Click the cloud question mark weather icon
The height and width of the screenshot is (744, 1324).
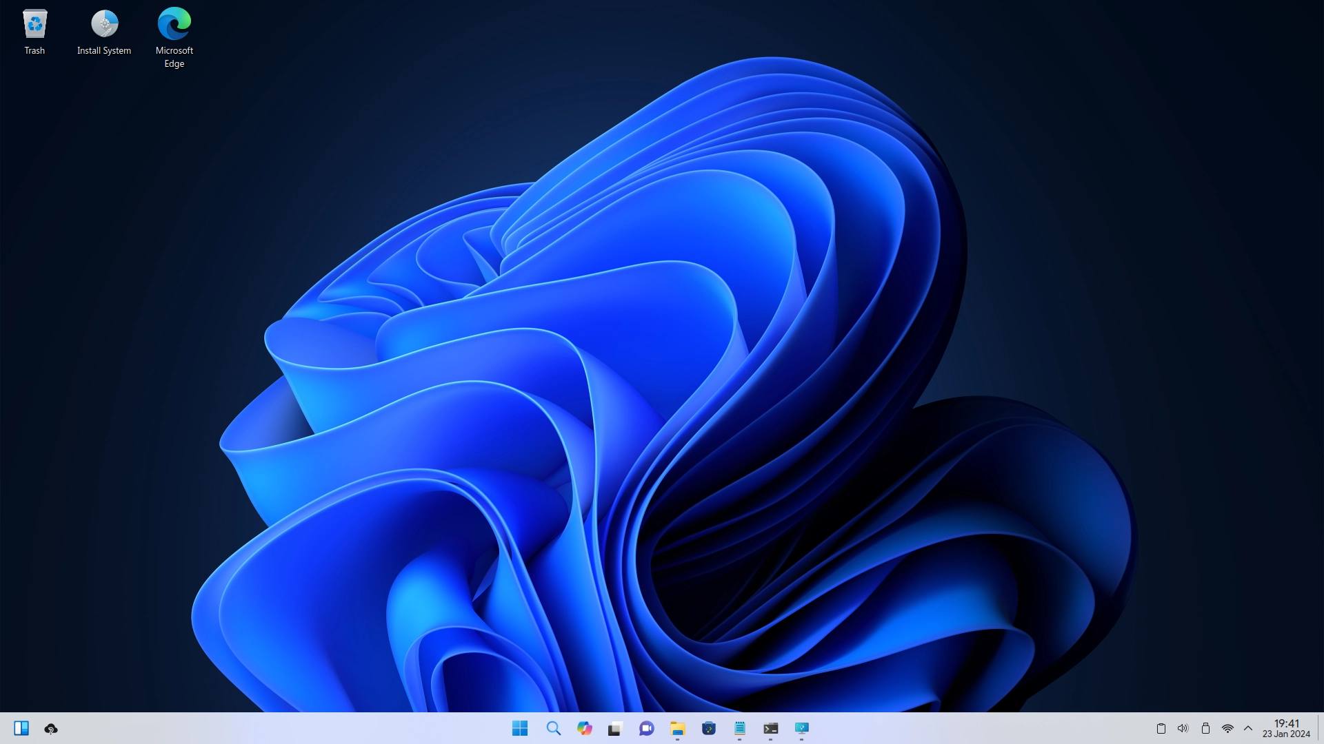pyautogui.click(x=51, y=729)
